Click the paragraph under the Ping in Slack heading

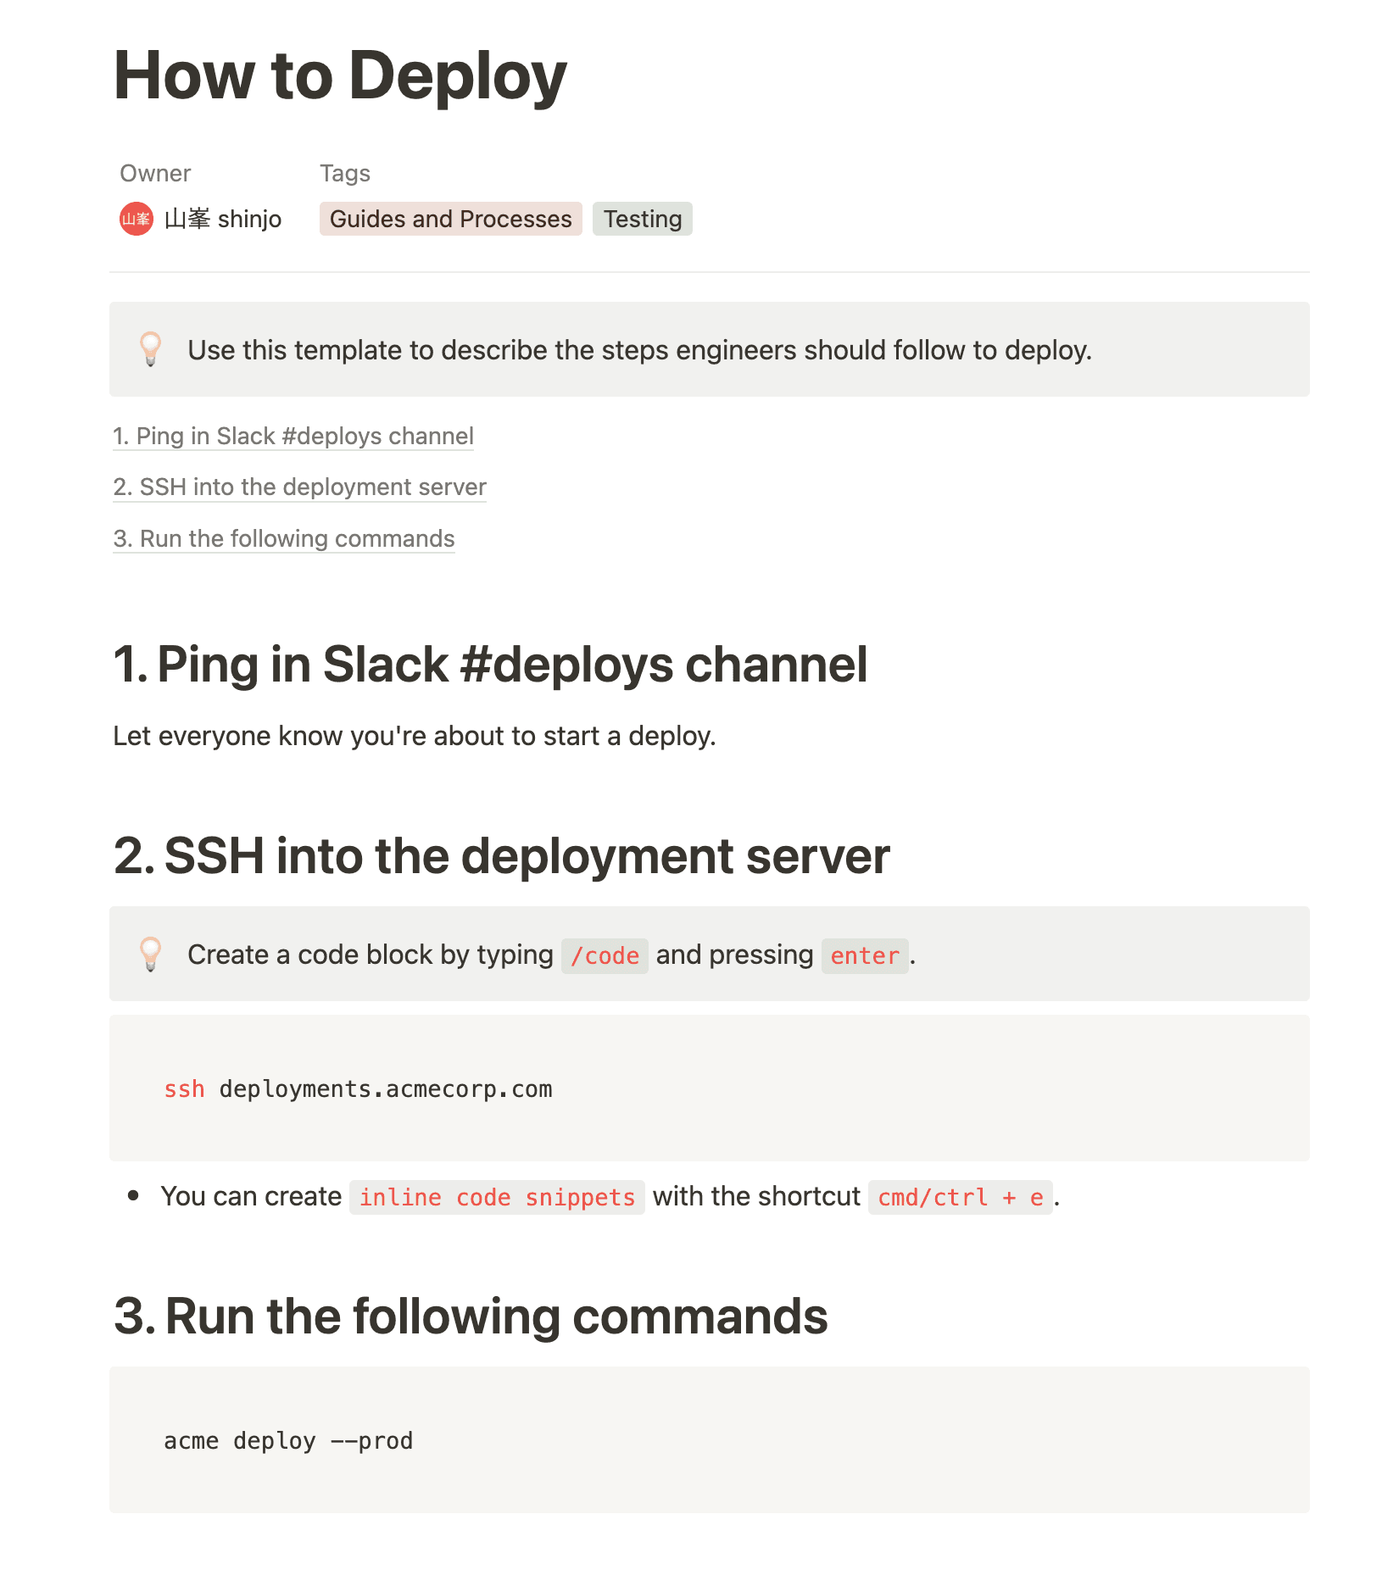point(414,736)
